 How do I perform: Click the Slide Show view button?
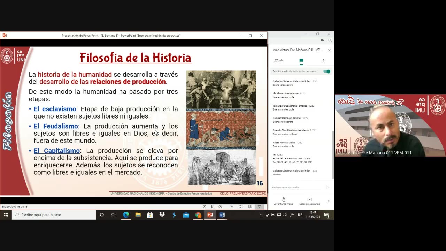click(259, 207)
